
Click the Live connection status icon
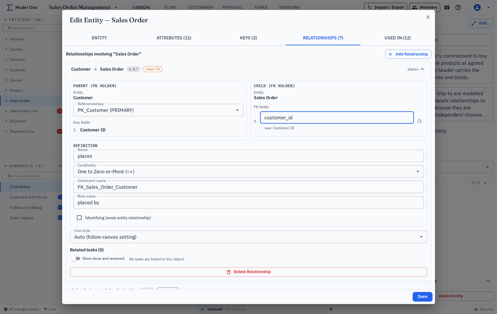pos(45,309)
